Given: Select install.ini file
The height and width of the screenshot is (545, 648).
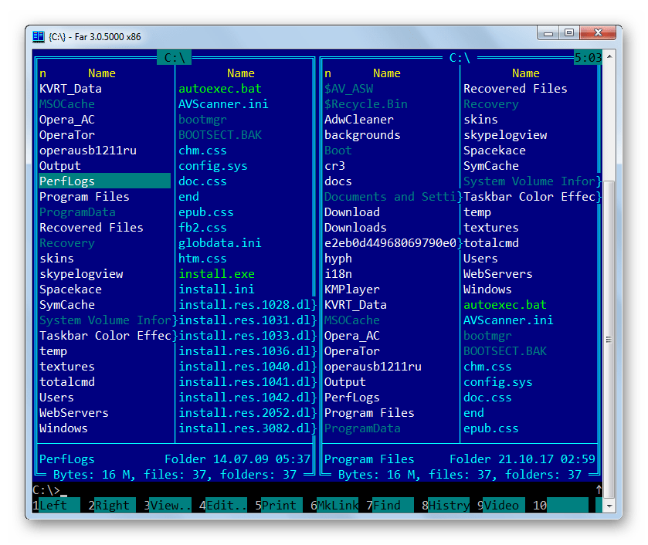Looking at the screenshot, I should tap(216, 289).
